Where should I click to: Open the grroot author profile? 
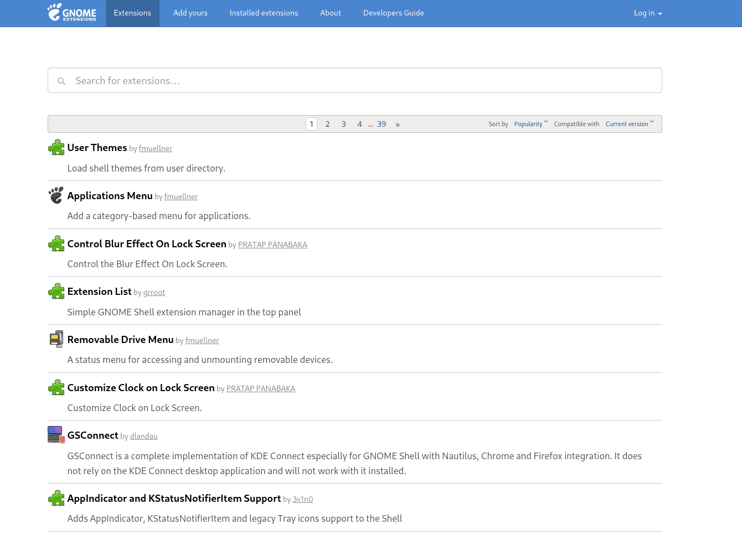point(154,292)
